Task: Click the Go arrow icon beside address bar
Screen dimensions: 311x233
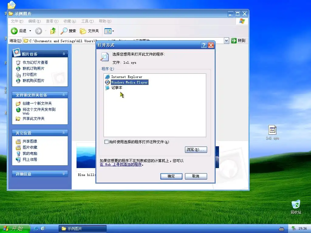Action: [234, 41]
